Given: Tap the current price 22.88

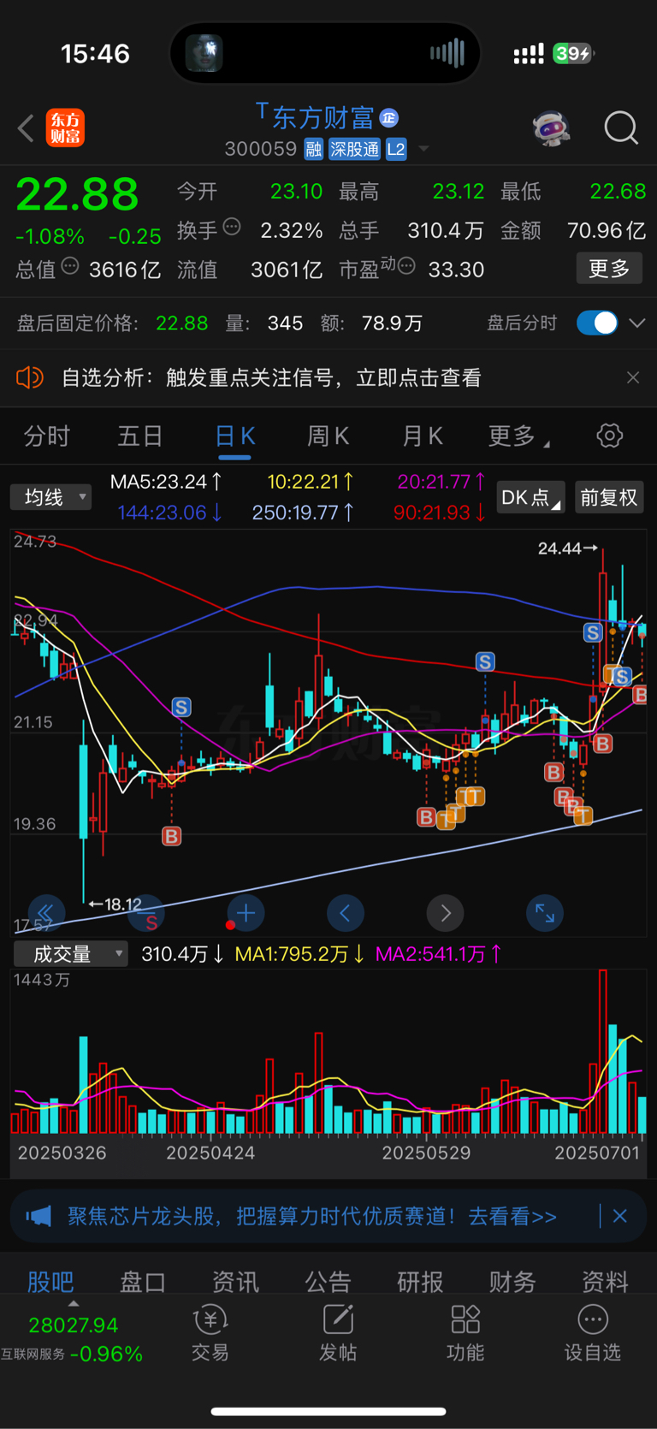Looking at the screenshot, I should tap(77, 194).
